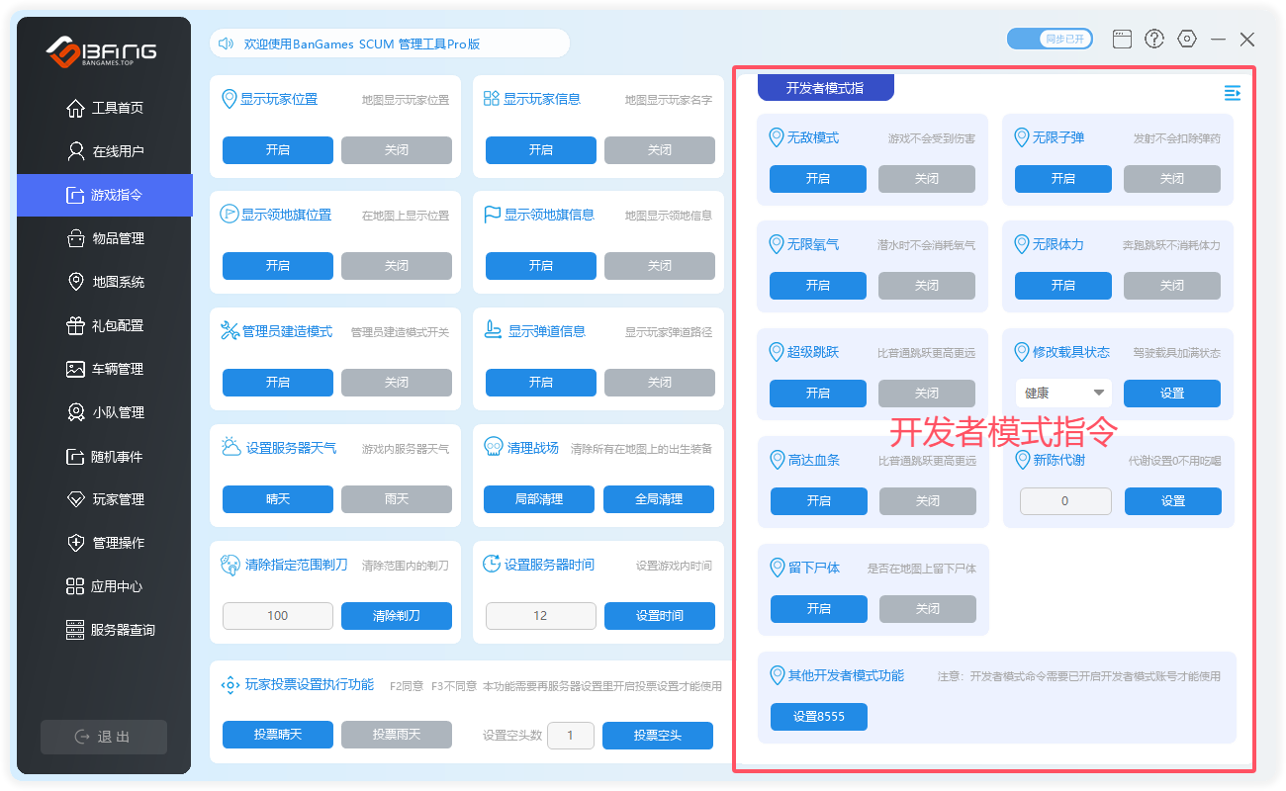Enable 无敌模式 with 开启 button
This screenshot has height=791, width=1286.
tap(817, 179)
